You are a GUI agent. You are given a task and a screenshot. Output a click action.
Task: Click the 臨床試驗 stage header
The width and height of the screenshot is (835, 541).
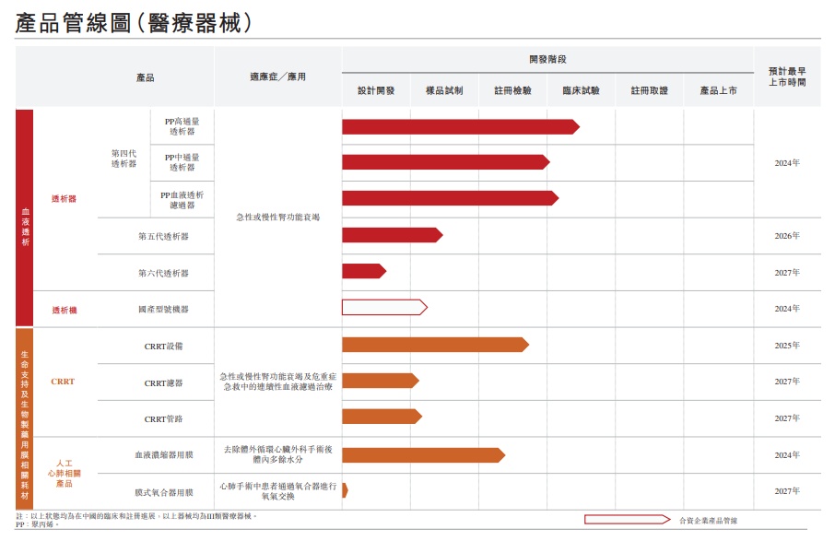point(581,90)
